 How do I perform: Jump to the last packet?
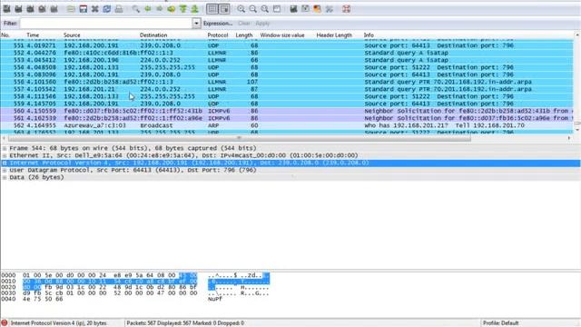pos(195,9)
